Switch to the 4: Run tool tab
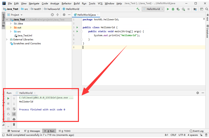Screen dimensions: 209x138 coord(49,131)
